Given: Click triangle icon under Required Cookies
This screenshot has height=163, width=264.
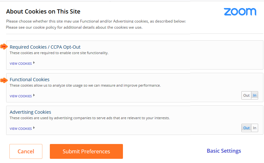Looking at the screenshot, I should (34, 63).
